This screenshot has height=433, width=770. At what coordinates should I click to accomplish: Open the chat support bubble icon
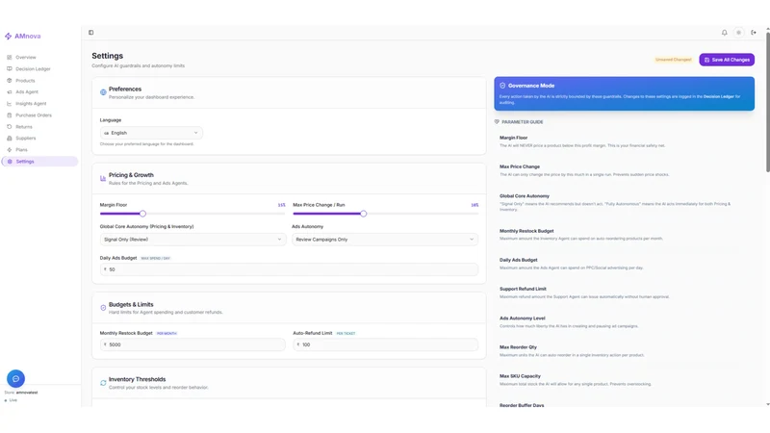point(15,378)
